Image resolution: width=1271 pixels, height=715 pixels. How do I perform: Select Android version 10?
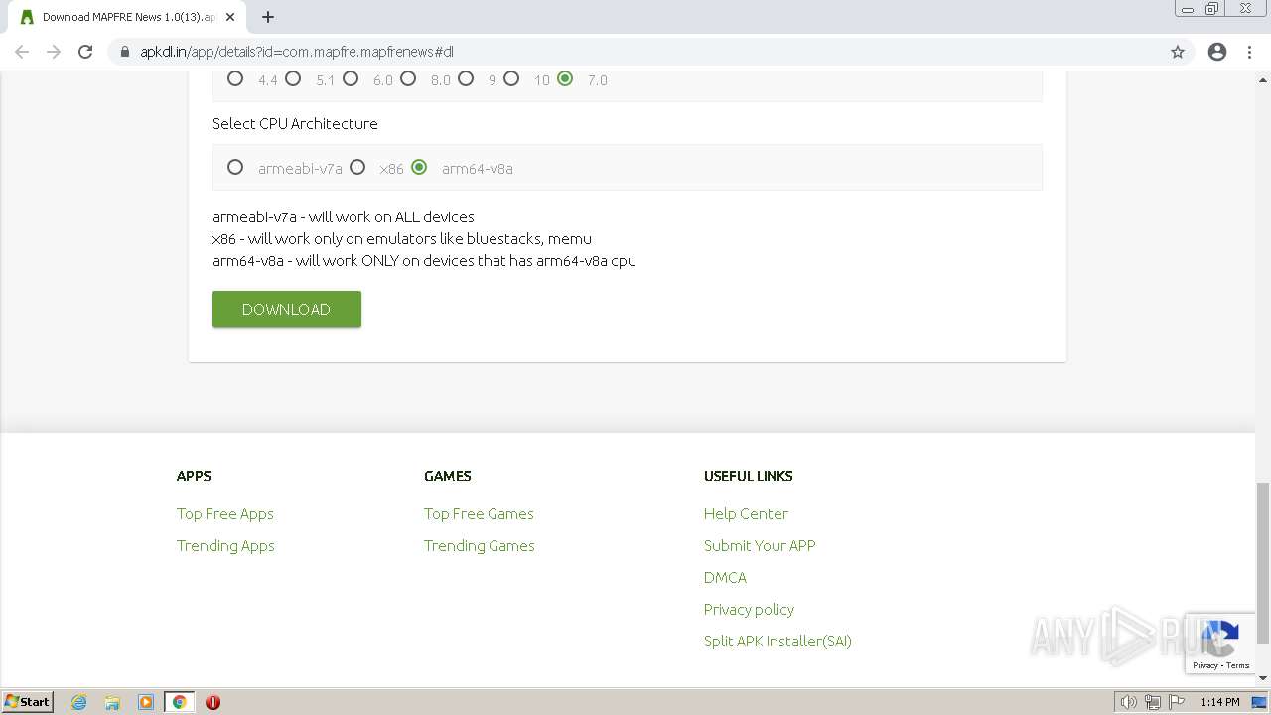(x=511, y=79)
